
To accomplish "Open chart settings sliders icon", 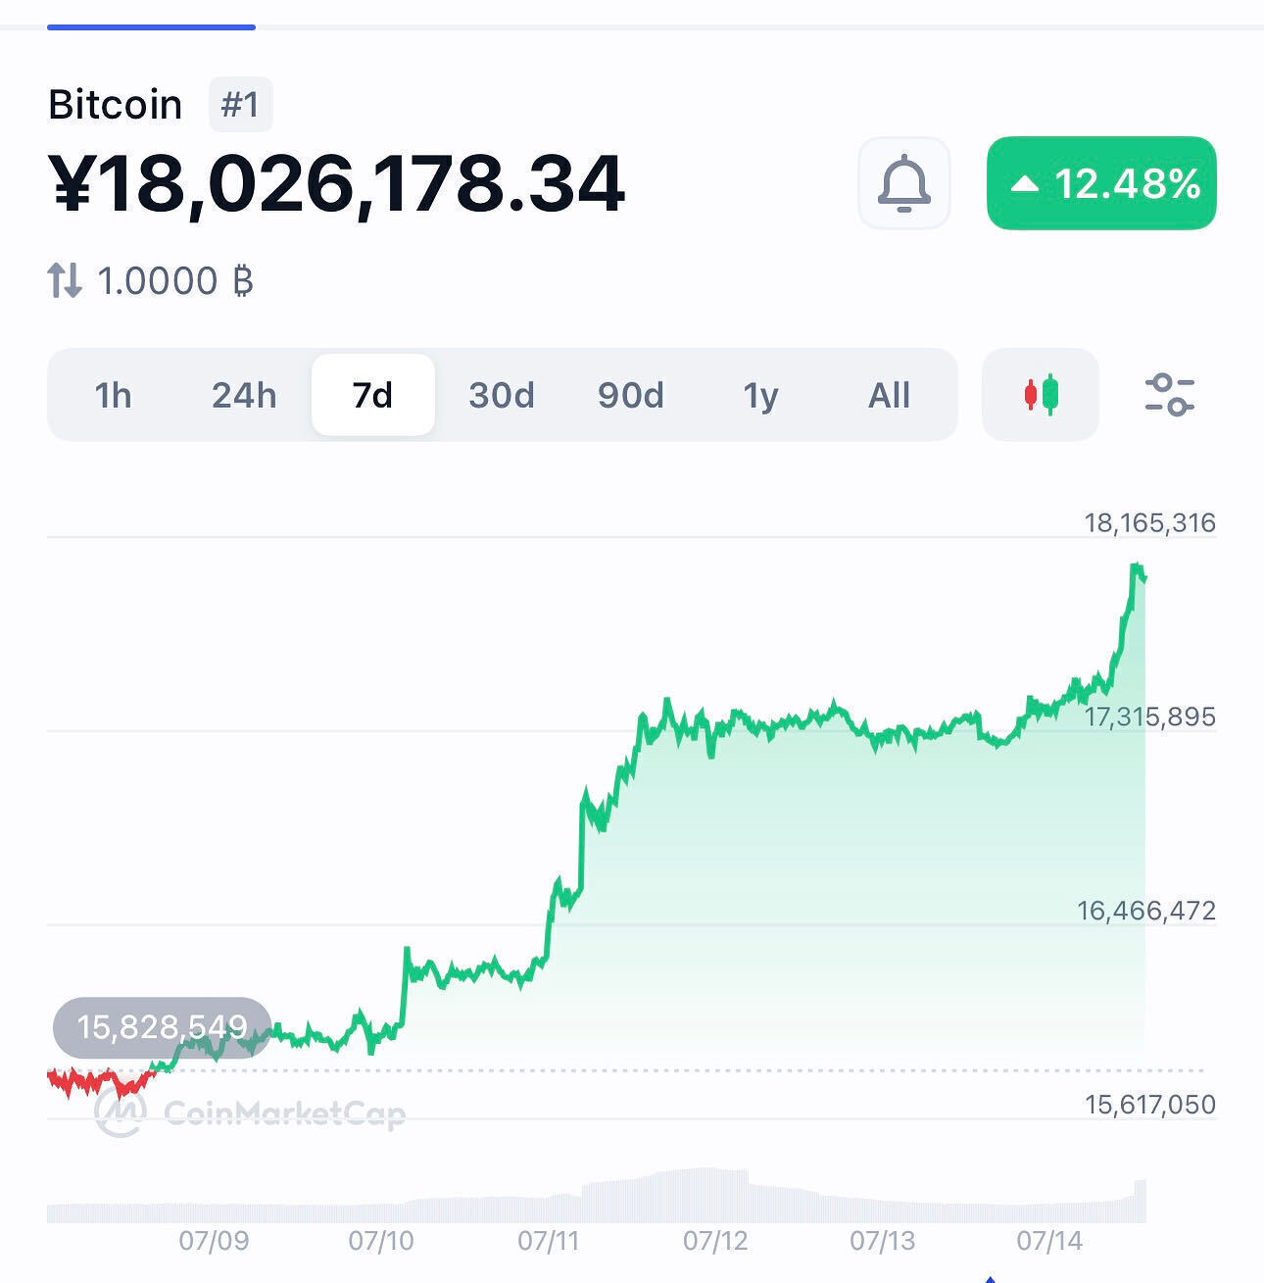I will pyautogui.click(x=1169, y=395).
